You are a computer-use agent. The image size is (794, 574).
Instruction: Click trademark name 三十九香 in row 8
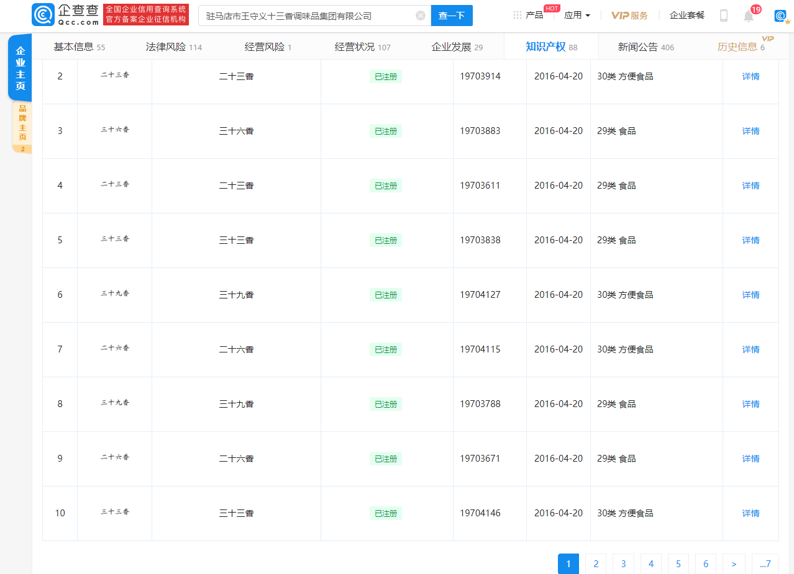pos(236,404)
